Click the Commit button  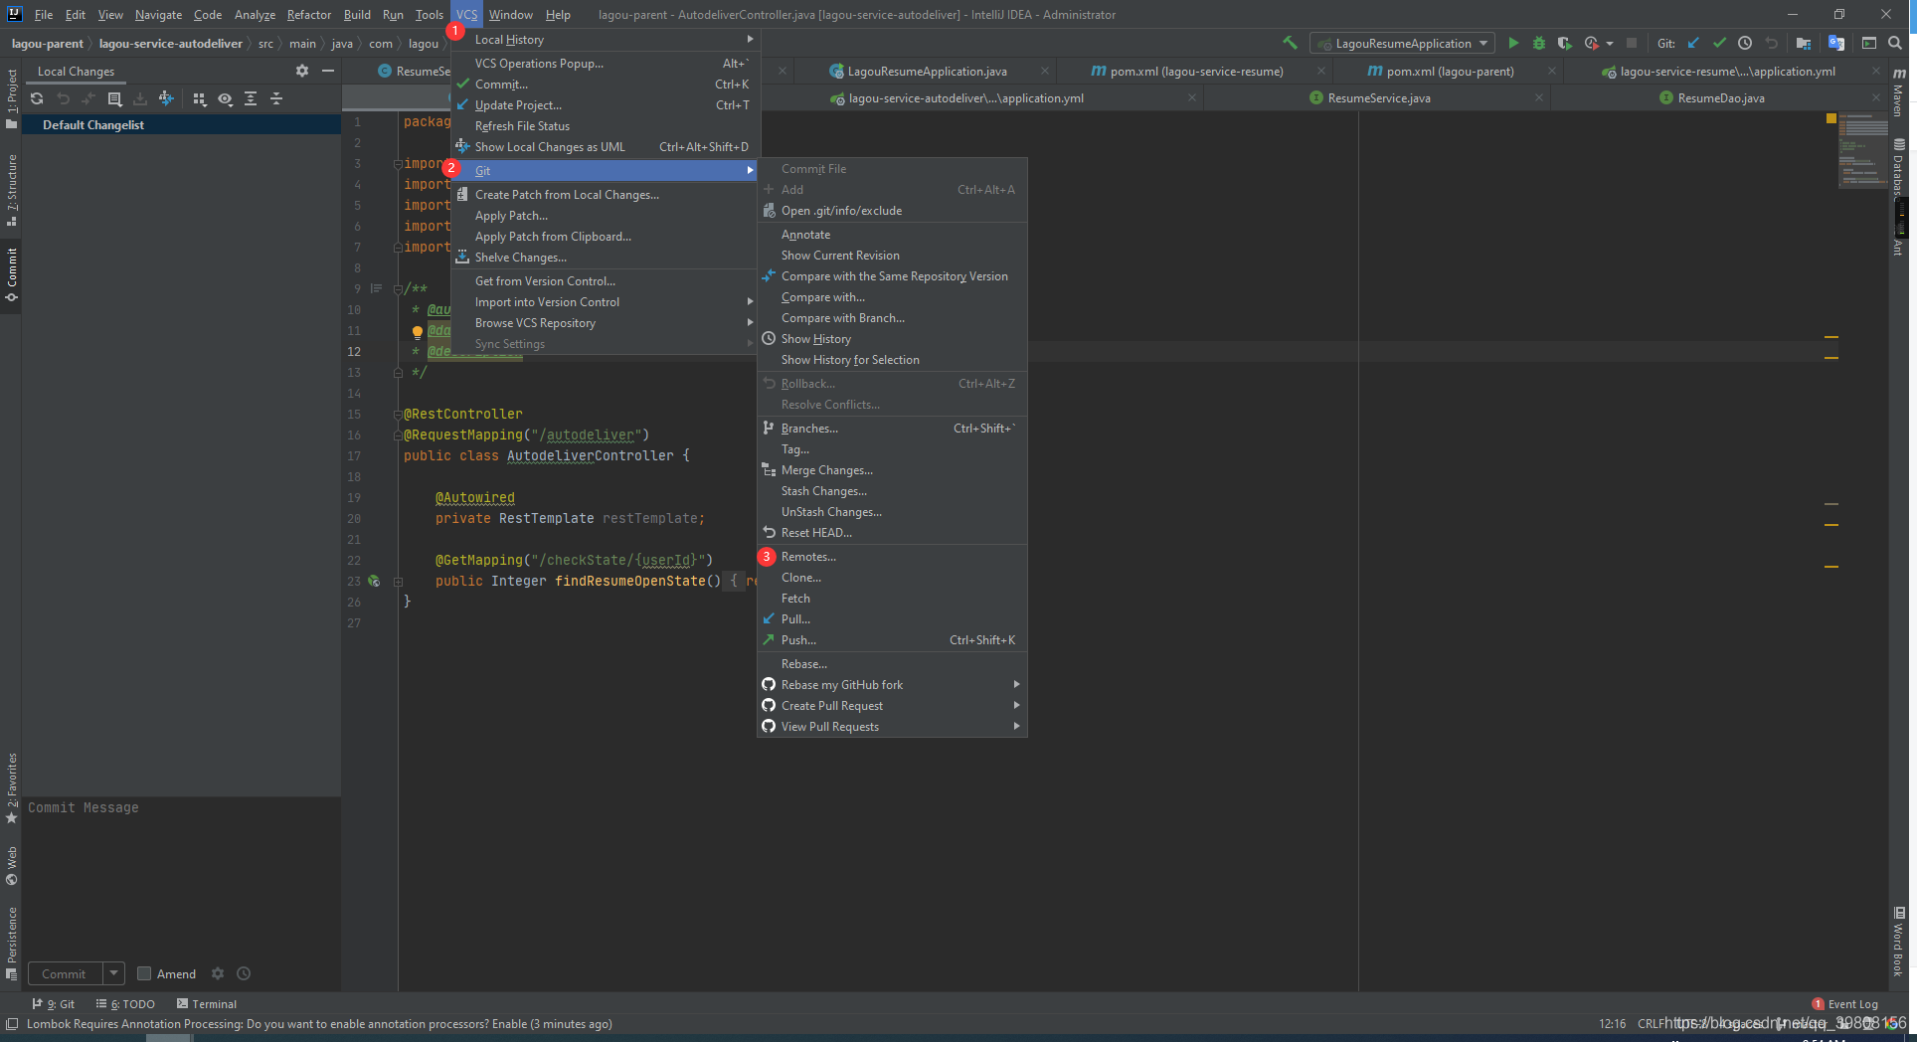[64, 973]
